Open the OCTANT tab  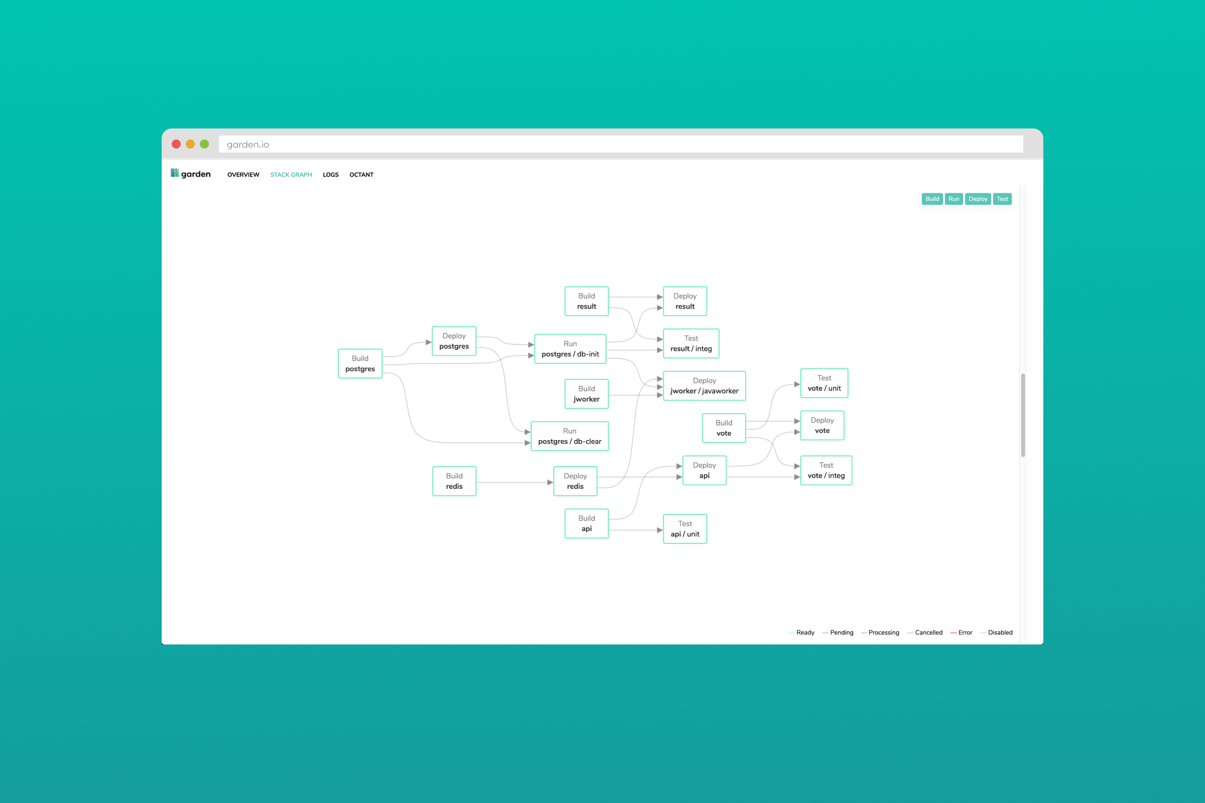361,175
